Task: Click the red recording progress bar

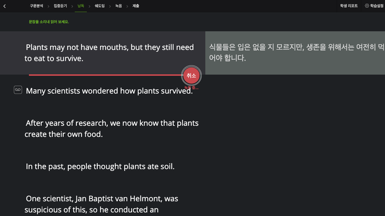Action: [106, 75]
